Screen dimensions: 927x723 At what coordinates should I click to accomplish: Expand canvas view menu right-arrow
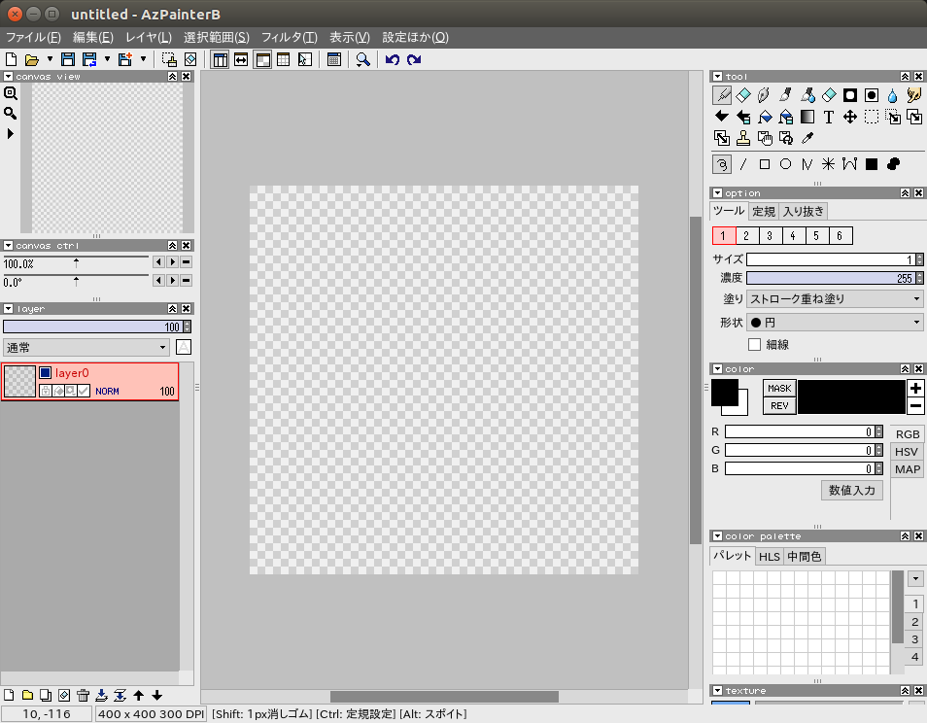click(x=10, y=133)
